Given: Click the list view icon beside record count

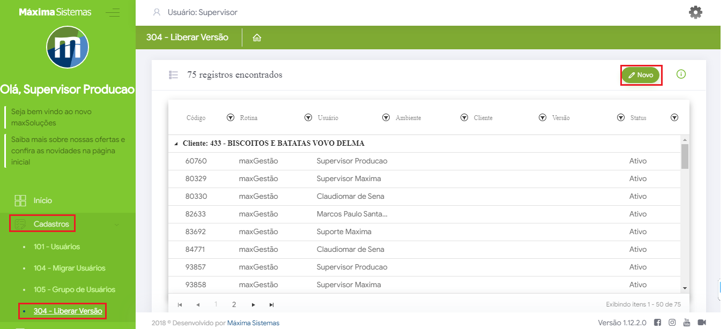Looking at the screenshot, I should pyautogui.click(x=173, y=75).
